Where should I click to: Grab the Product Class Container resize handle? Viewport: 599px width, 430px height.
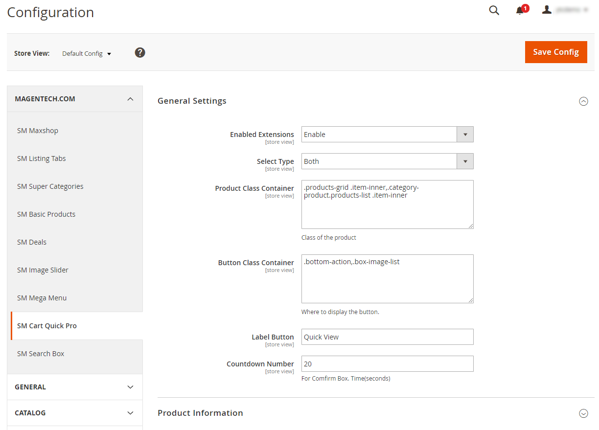tap(470, 226)
